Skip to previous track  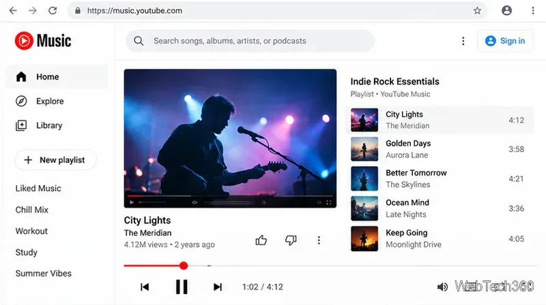tap(145, 287)
